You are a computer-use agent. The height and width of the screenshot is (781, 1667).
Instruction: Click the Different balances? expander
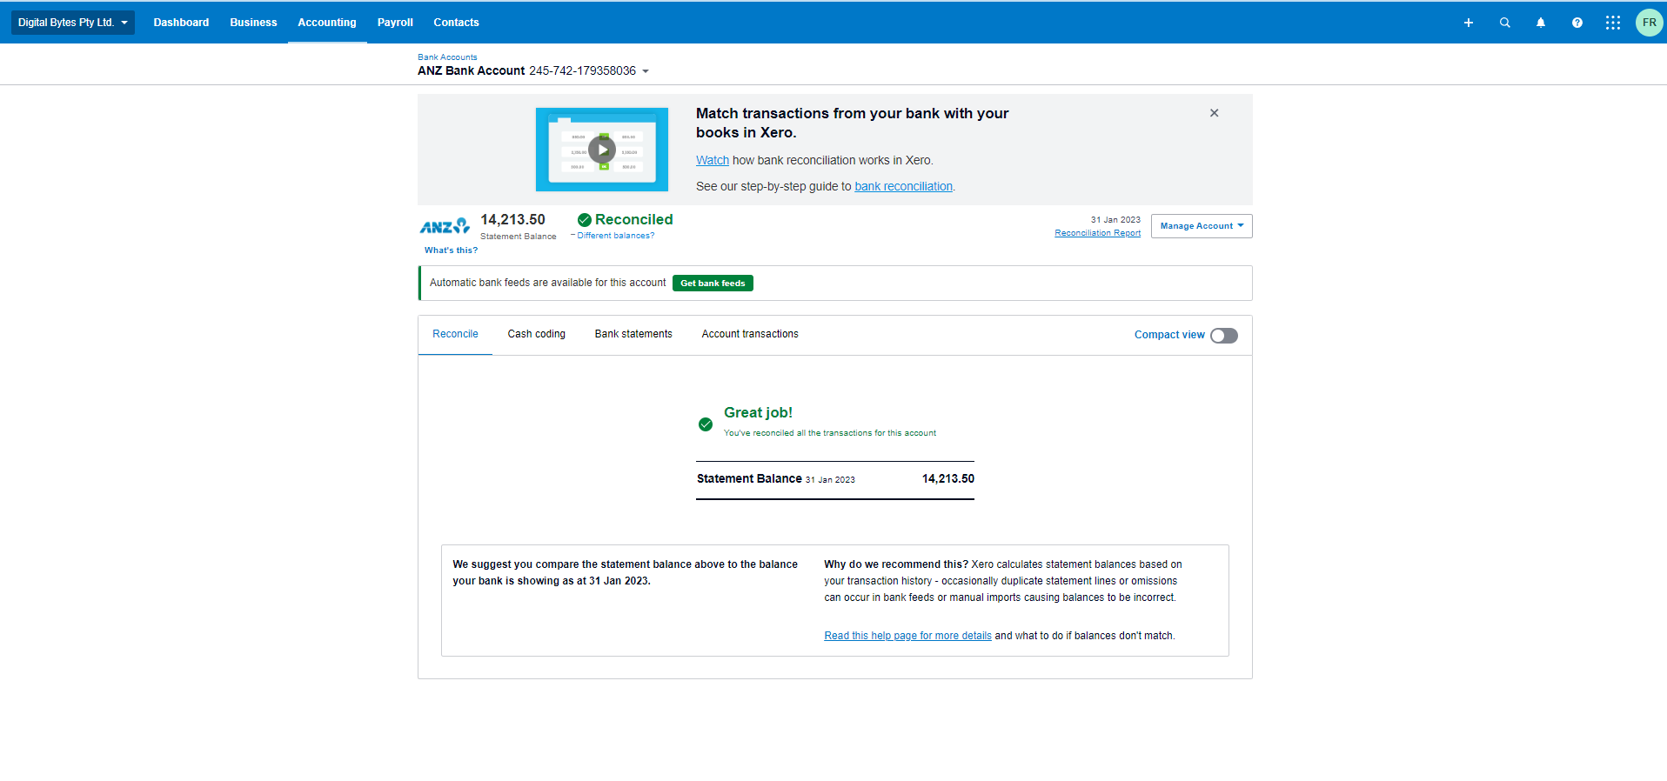click(614, 236)
